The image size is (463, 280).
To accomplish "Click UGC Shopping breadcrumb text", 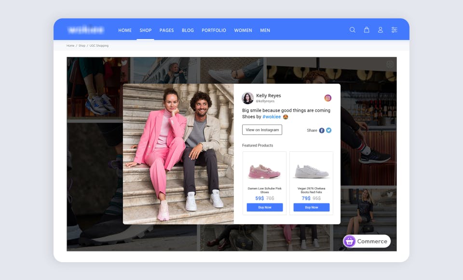I will tap(99, 46).
